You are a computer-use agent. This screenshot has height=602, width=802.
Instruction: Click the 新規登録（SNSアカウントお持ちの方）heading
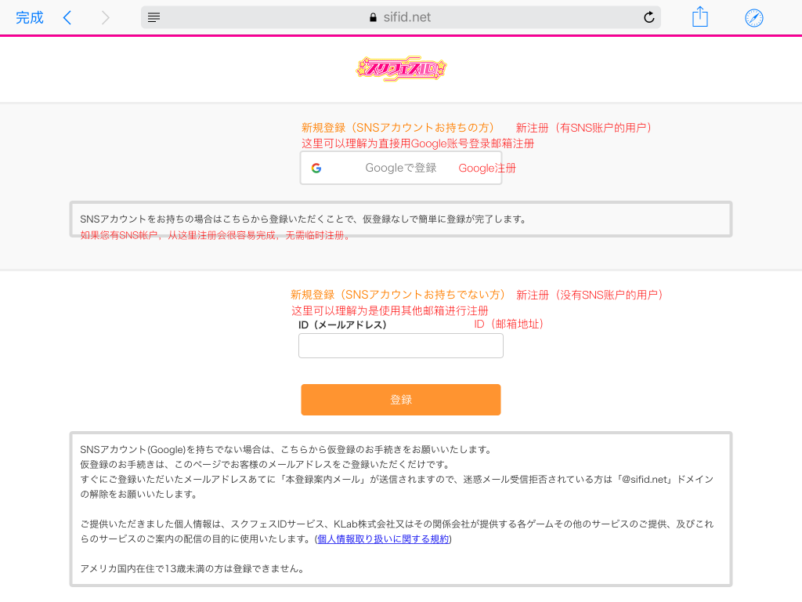398,128
